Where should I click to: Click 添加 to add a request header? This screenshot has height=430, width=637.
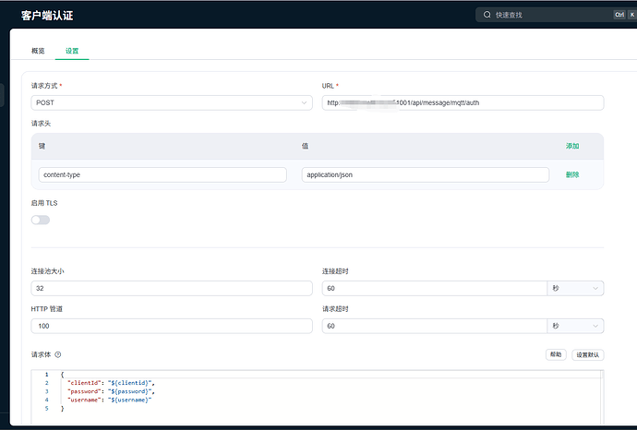[x=572, y=146]
